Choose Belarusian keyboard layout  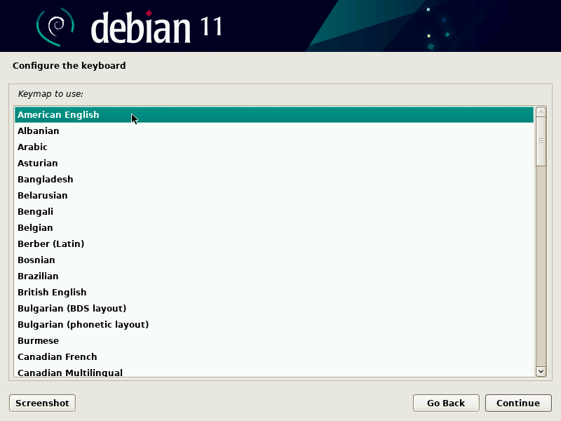coord(43,195)
